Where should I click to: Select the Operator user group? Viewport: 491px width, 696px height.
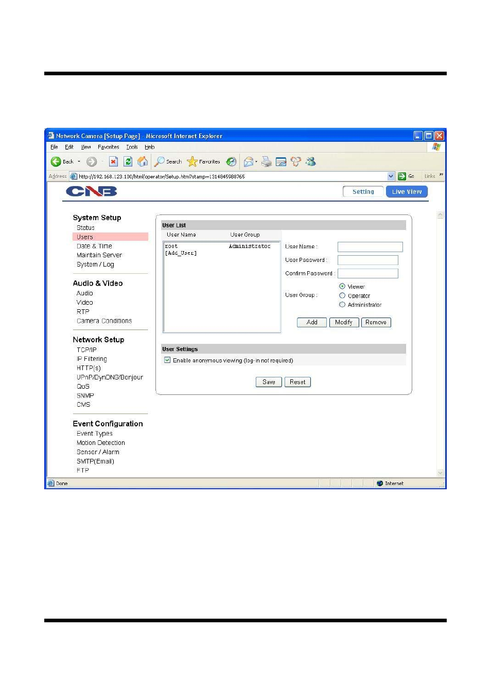[x=342, y=295]
